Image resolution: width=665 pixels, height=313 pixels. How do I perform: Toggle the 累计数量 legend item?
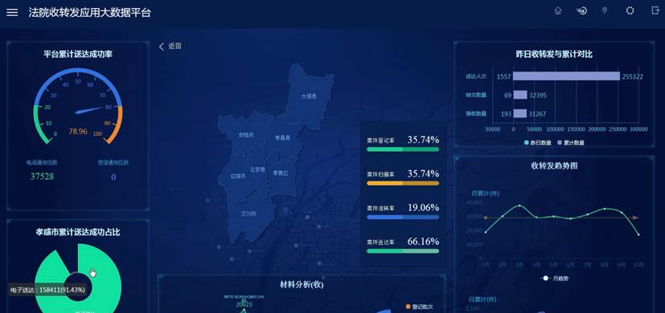[571, 143]
